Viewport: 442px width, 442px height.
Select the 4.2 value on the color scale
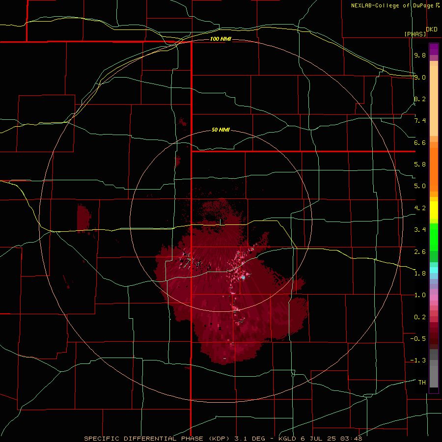[420, 208]
